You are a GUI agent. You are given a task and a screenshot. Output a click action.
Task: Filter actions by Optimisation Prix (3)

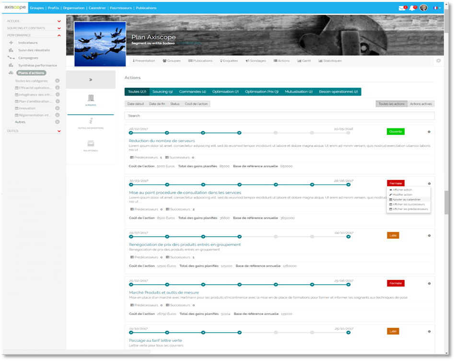click(x=262, y=92)
